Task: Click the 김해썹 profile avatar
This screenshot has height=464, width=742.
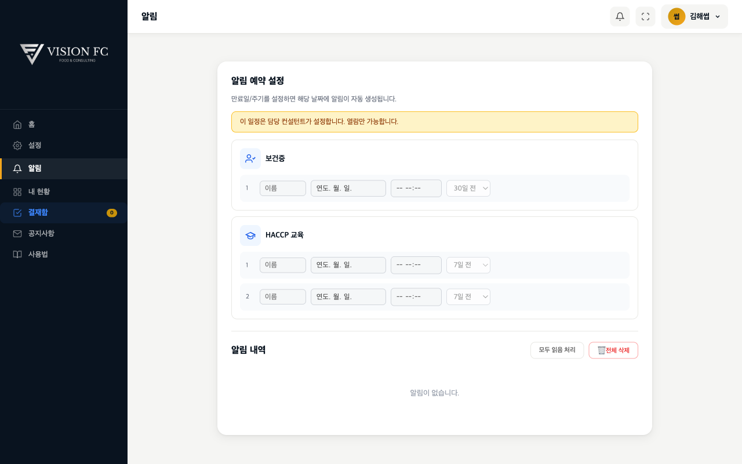Action: click(676, 16)
